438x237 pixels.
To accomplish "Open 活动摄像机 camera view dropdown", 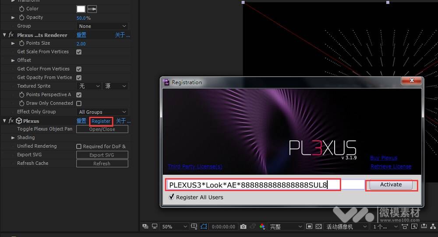I will click(x=346, y=227).
